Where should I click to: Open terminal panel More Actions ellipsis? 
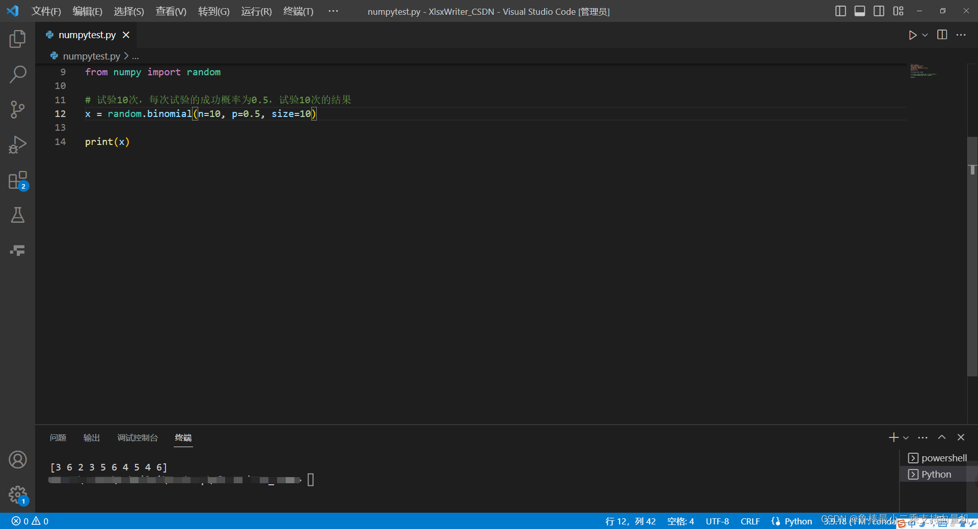[923, 437]
